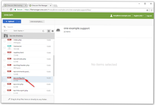This screenshot has width=155, height=105.
Task: Click the blue Upload button
Action: pos(10,21)
